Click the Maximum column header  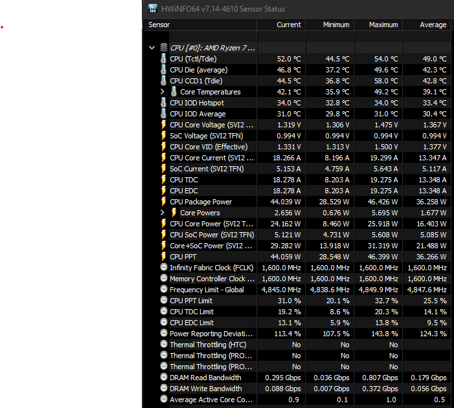coord(378,25)
